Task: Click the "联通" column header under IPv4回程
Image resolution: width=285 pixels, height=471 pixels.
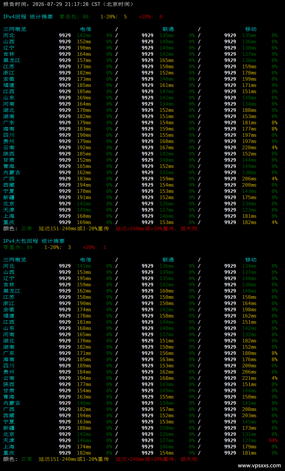Action: (168, 29)
